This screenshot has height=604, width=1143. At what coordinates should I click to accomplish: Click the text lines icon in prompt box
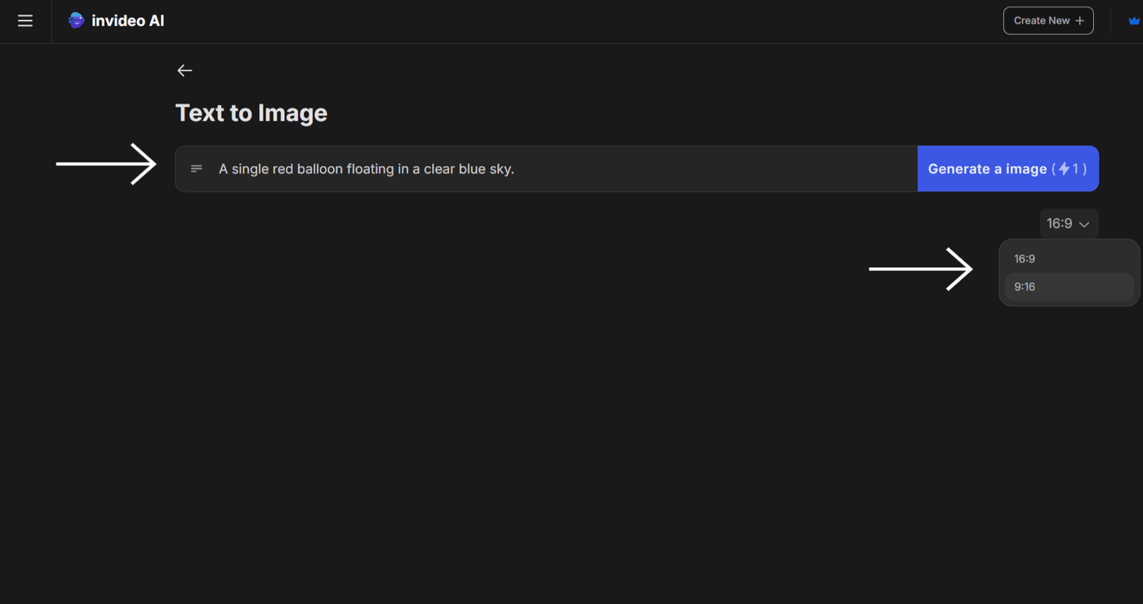click(197, 169)
